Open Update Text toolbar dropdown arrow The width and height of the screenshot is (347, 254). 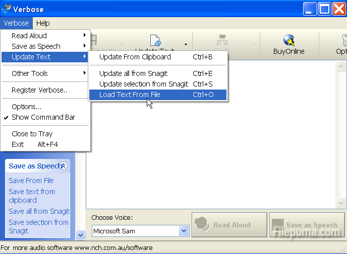tap(186, 44)
